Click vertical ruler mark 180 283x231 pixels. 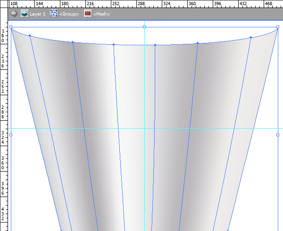pyautogui.click(x=2, y=36)
